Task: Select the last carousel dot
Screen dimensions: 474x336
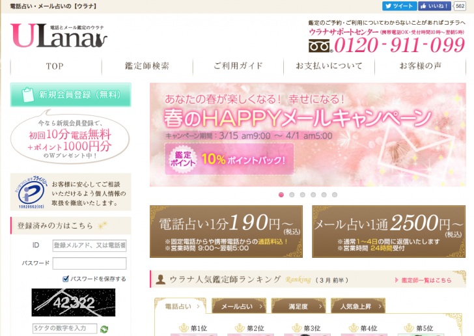Action: point(335,195)
